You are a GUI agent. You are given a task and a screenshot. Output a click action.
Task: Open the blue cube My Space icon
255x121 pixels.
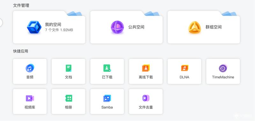34,27
